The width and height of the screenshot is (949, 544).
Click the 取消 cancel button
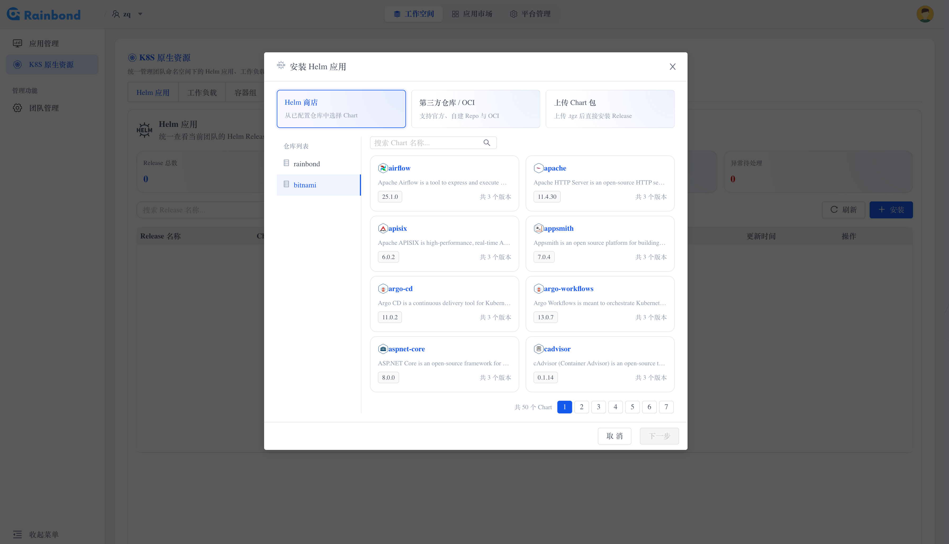point(614,436)
